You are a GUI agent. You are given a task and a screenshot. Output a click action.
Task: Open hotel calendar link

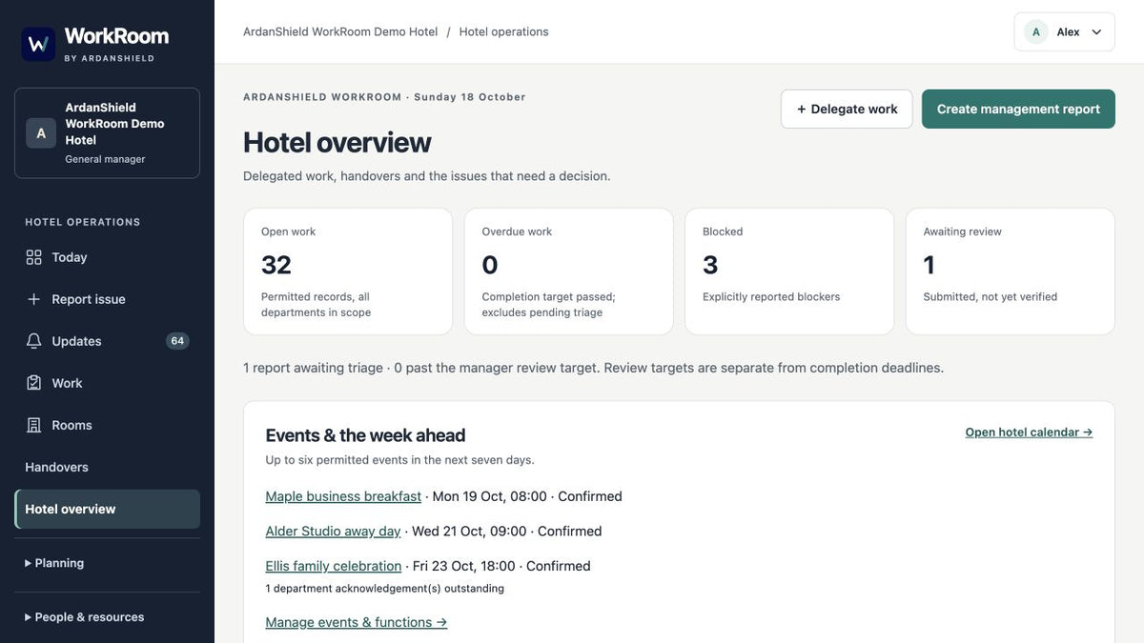click(x=1029, y=432)
